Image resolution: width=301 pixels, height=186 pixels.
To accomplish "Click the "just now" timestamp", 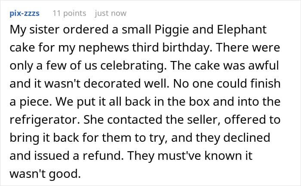I will [111, 13].
